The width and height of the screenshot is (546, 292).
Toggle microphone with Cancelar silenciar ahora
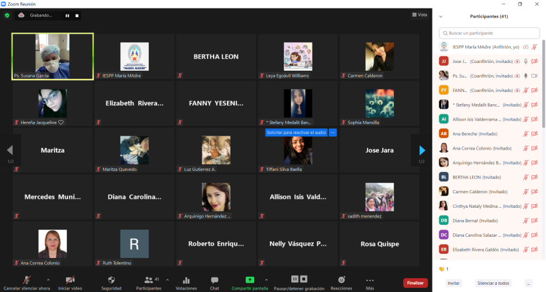tap(26, 280)
